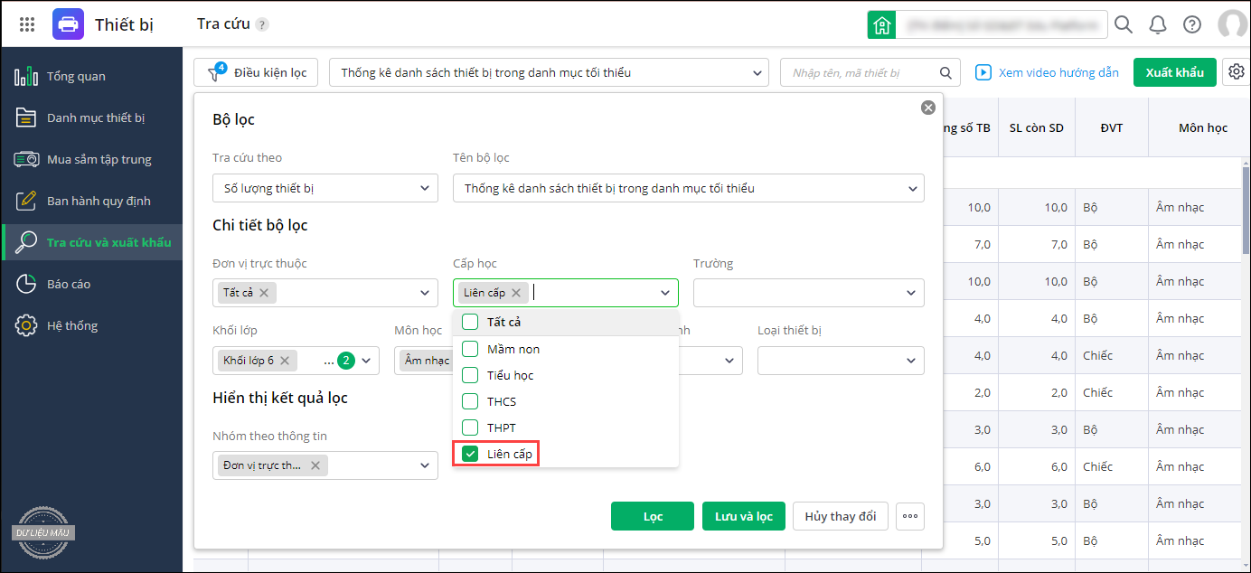Viewport: 1251px width, 573px height.
Task: Click the more options ellipsis button
Action: click(910, 516)
